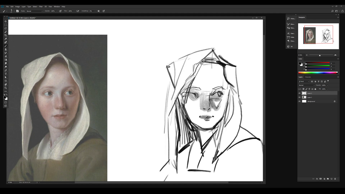Open layer blend mode dropdown
The image size is (345, 194).
(307, 85)
